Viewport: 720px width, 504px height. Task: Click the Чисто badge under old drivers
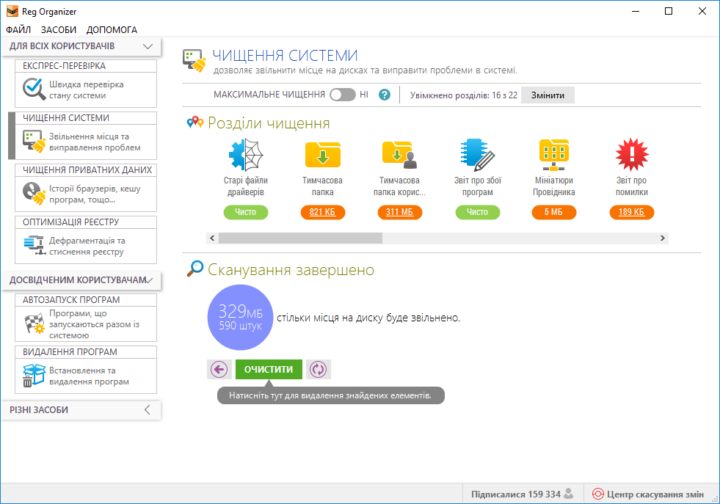(246, 212)
